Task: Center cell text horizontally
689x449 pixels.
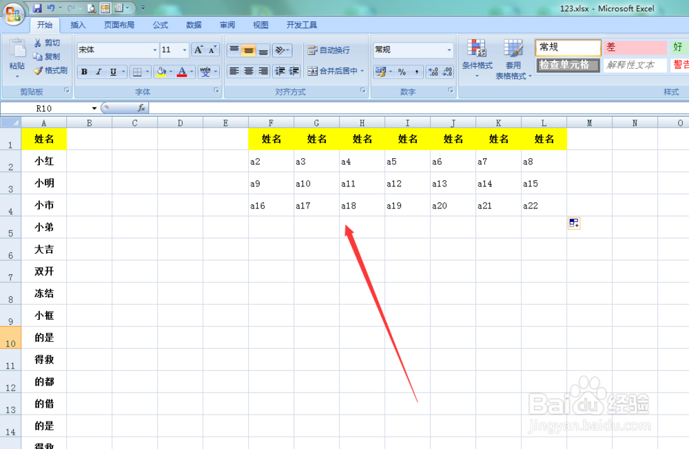Action: [249, 71]
